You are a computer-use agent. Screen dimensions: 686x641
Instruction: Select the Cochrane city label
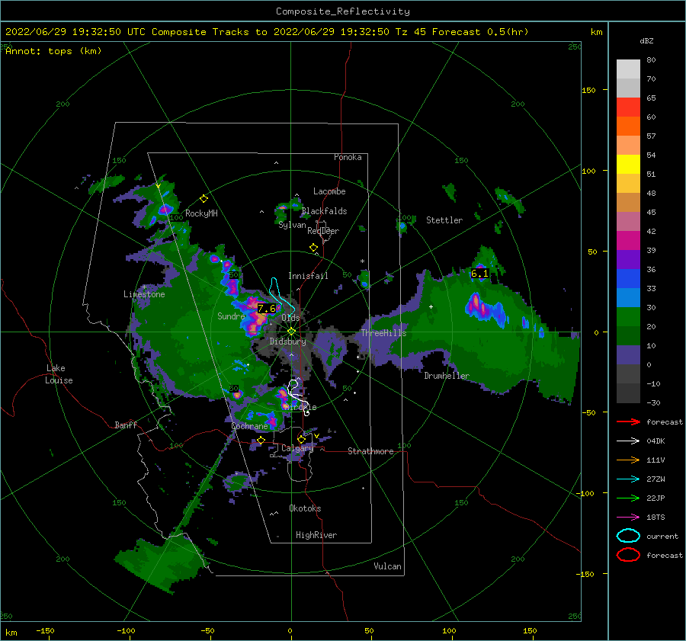coord(249,426)
